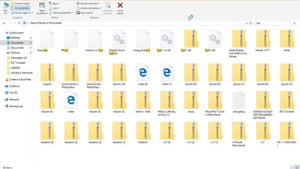300x169 pixels.
Task: Select the lua5.1 (1).dll file
Action: coord(167,38)
